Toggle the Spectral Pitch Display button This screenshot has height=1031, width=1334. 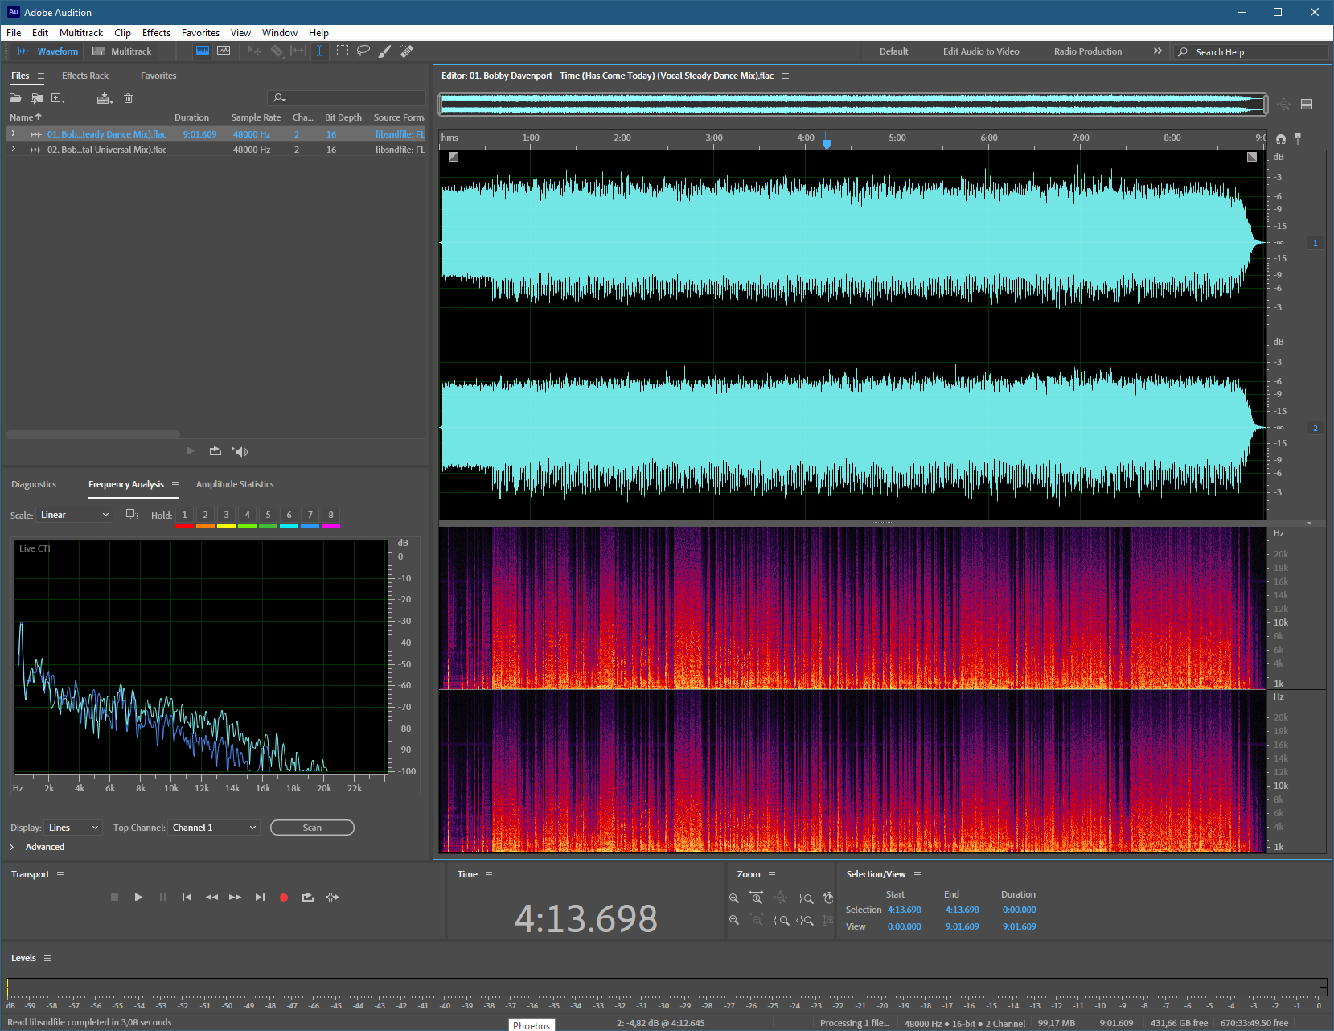click(224, 51)
